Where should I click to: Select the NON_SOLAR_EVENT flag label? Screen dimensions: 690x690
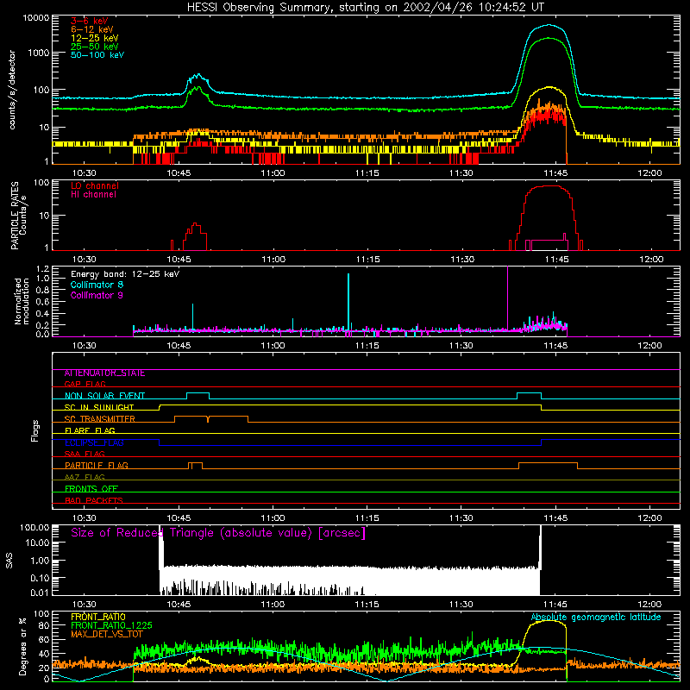tap(104, 396)
